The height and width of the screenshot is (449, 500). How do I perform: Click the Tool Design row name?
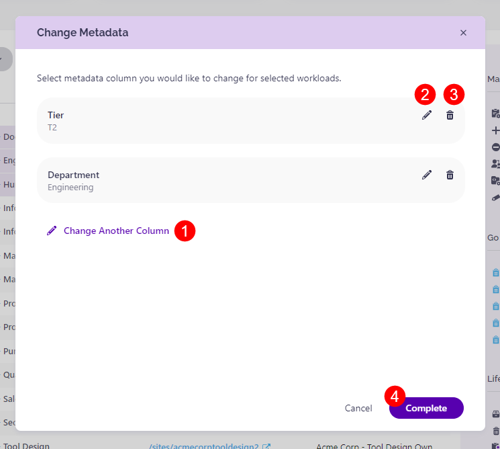pos(26,446)
